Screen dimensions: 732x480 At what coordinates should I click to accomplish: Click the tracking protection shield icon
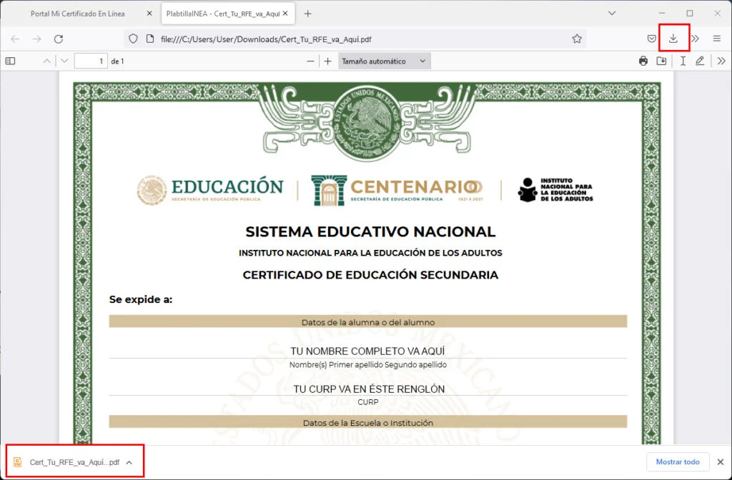pyautogui.click(x=133, y=39)
